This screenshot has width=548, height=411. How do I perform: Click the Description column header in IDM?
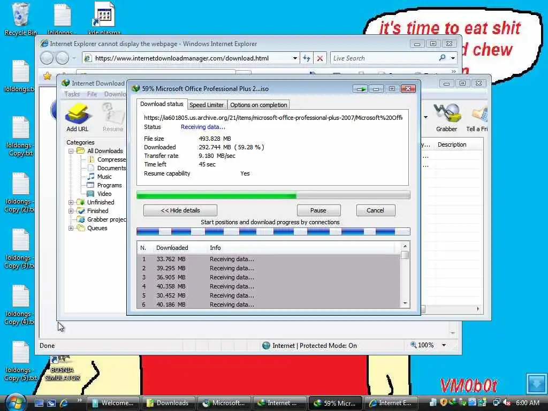tap(452, 144)
